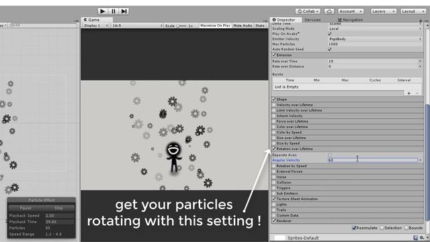Image resolution: width=430 pixels, height=242 pixels.
Task: Open the Account dropdown
Action: pos(351,11)
